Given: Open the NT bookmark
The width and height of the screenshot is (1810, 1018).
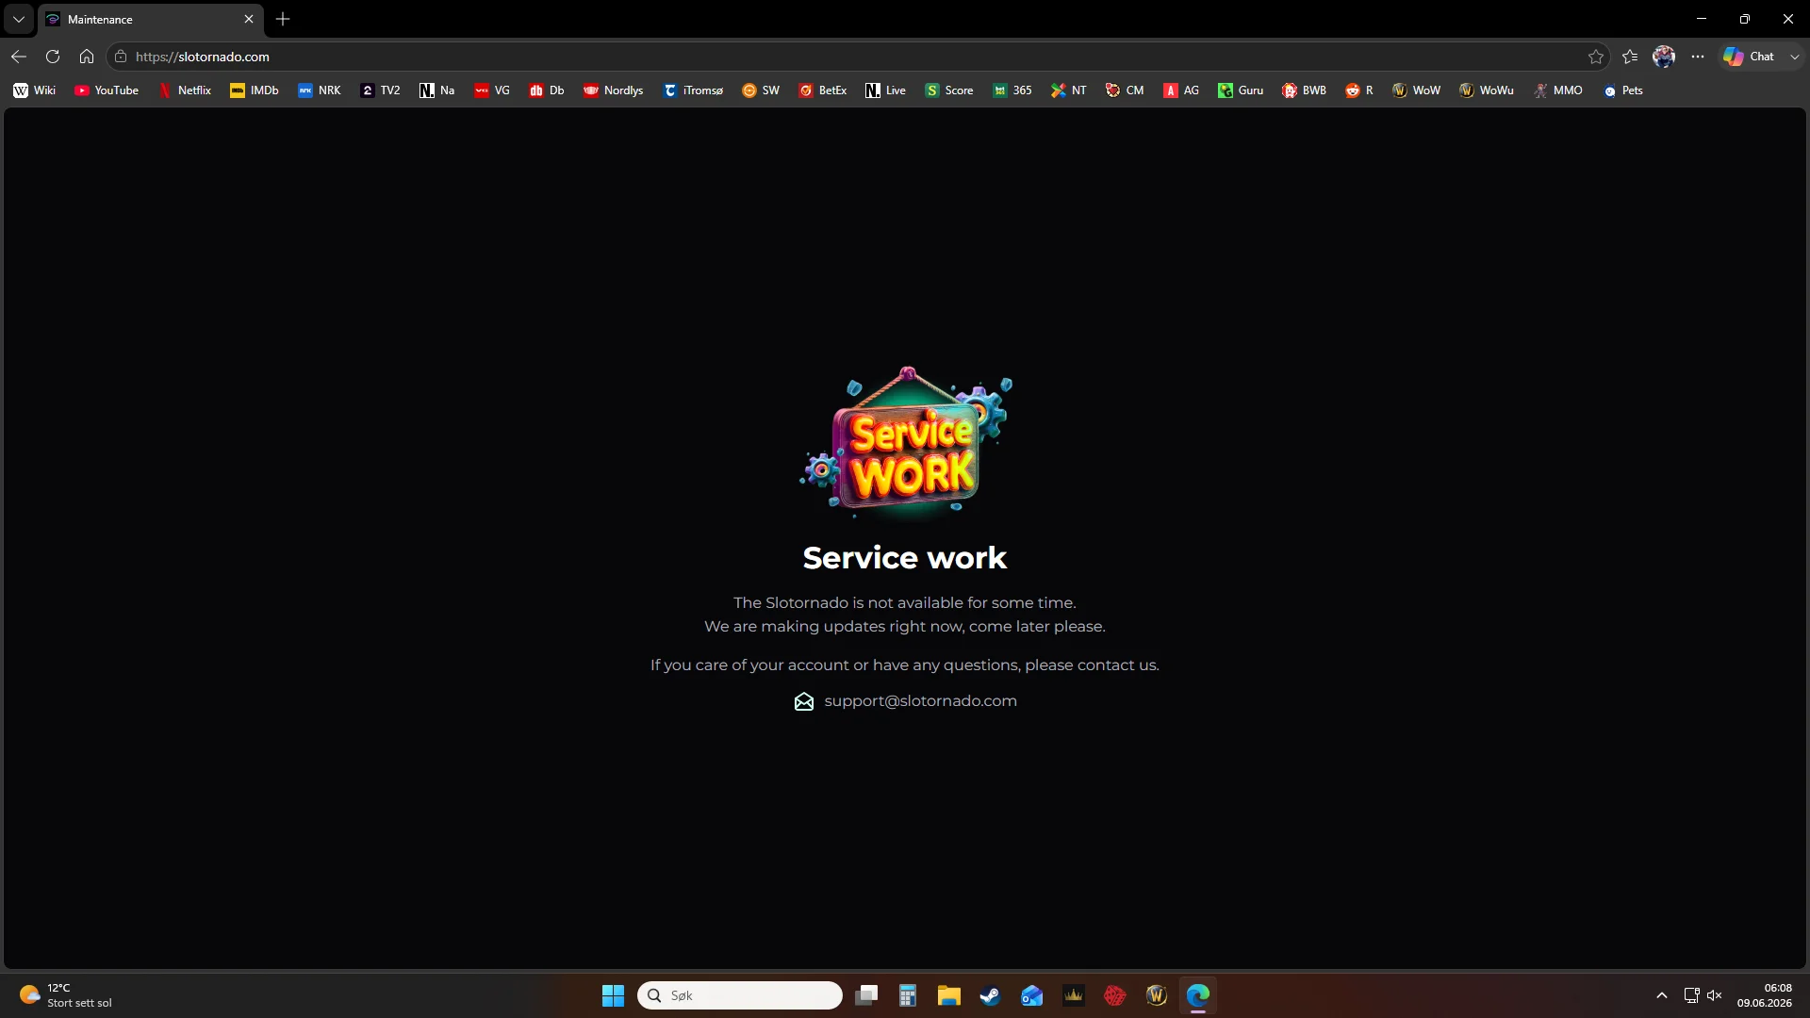Looking at the screenshot, I should tap(1069, 90).
